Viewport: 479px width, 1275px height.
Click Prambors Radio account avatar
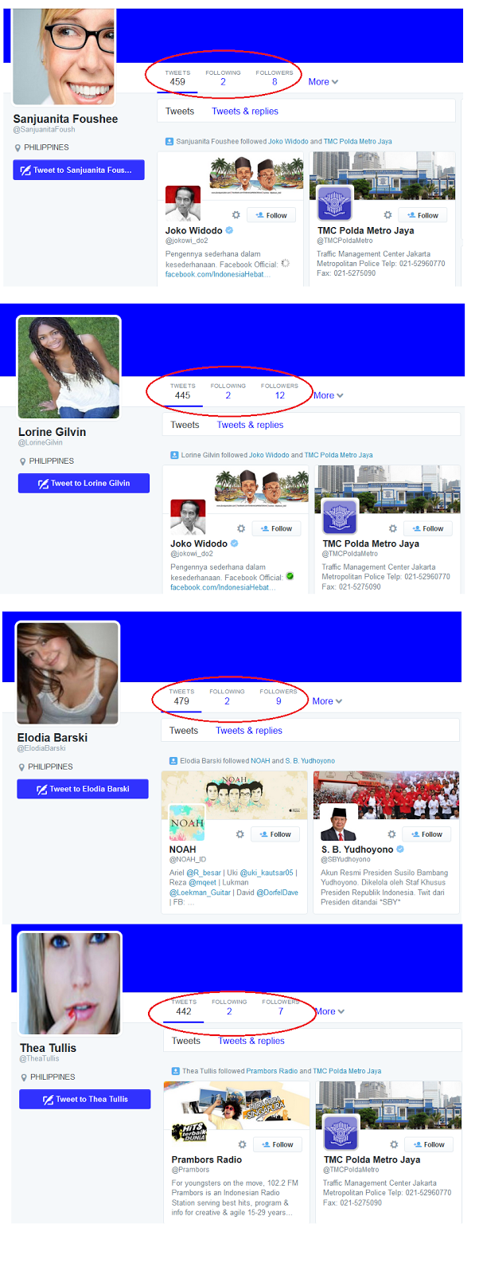(189, 1133)
